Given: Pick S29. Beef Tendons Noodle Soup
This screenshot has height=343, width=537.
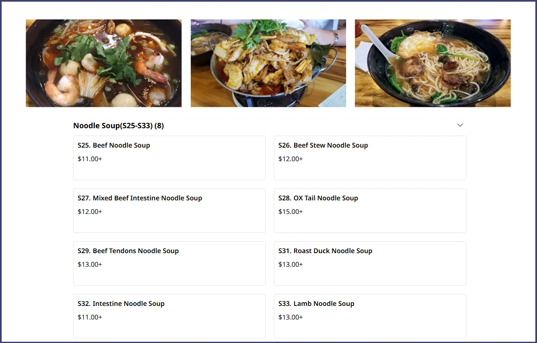Looking at the screenshot, I should pyautogui.click(x=169, y=263).
